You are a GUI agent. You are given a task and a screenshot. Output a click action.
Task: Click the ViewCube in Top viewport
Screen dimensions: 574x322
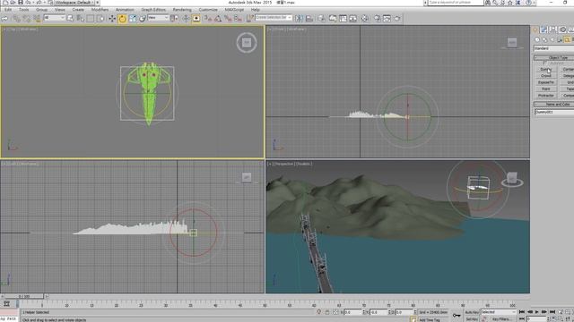[x=247, y=43]
